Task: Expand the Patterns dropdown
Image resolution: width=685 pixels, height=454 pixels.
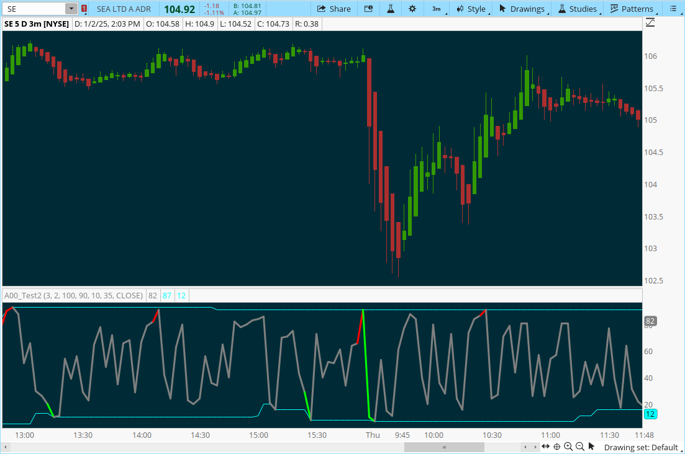Action: 632,9
